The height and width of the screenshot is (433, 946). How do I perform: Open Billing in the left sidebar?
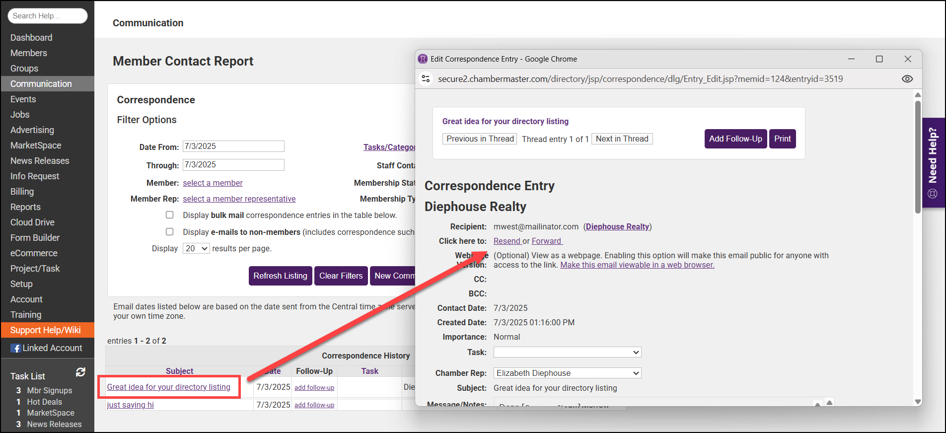click(x=22, y=192)
